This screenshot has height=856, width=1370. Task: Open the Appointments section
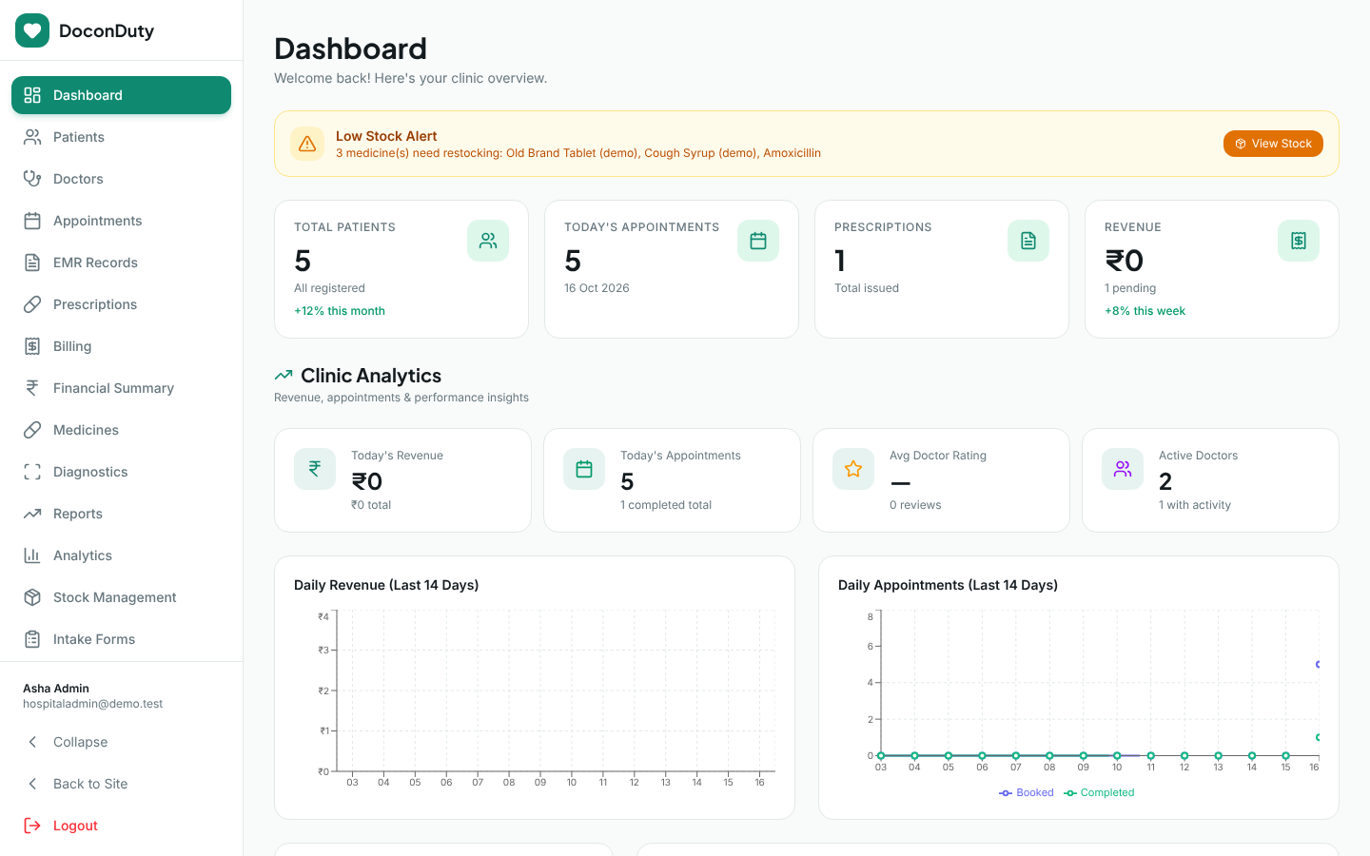click(121, 221)
